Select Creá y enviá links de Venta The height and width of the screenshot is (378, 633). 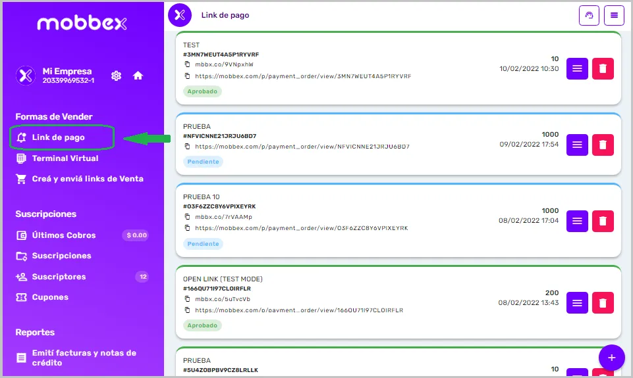[x=80, y=179]
